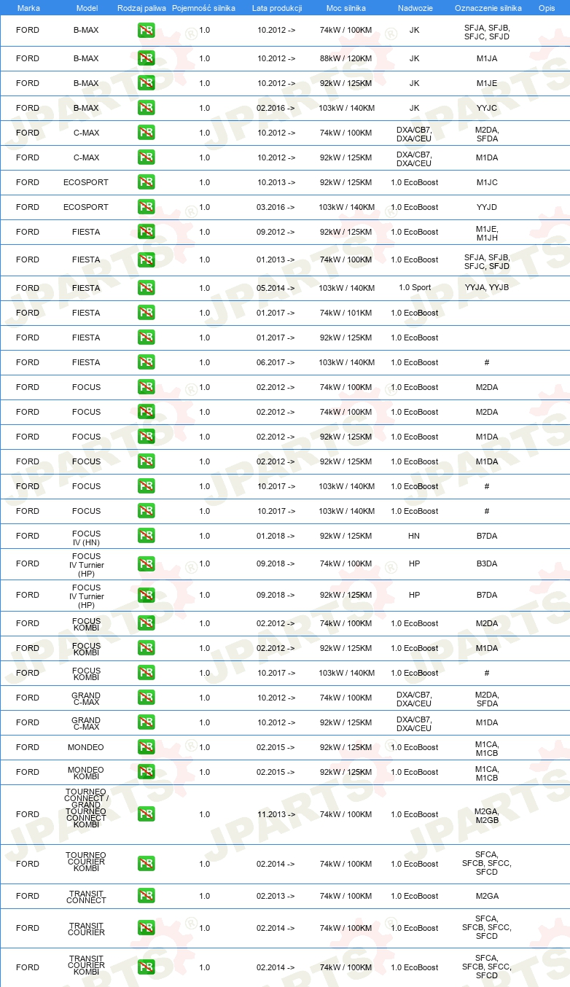Click the 88kW / 120KM power cell

tap(345, 58)
